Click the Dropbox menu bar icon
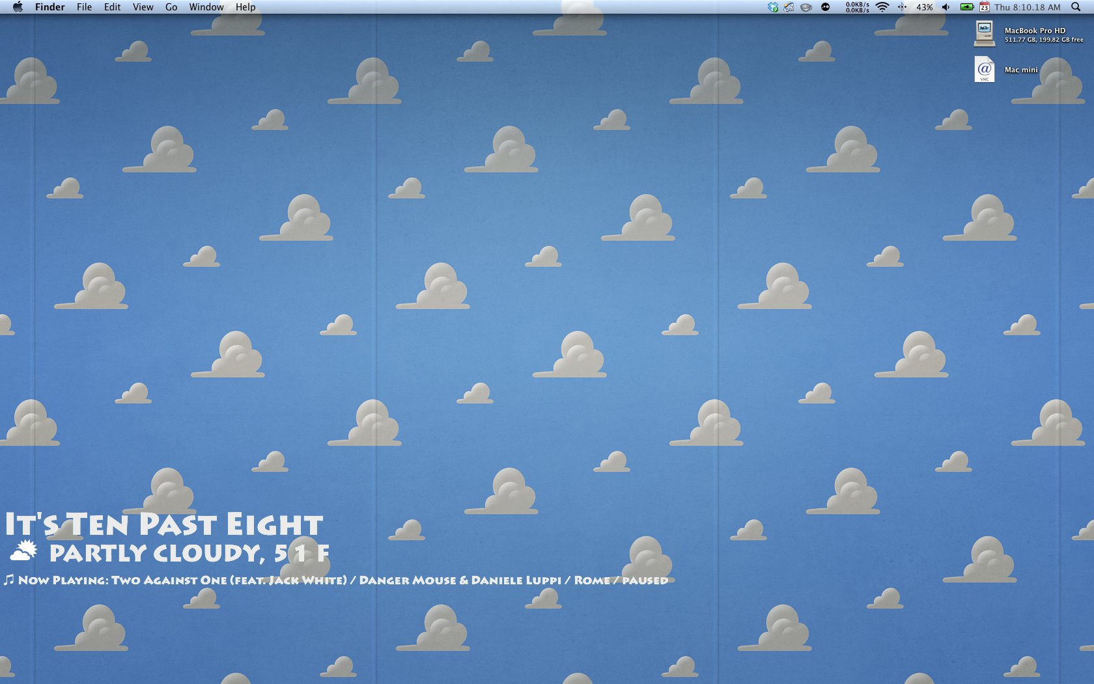This screenshot has height=684, width=1094. pyautogui.click(x=773, y=7)
